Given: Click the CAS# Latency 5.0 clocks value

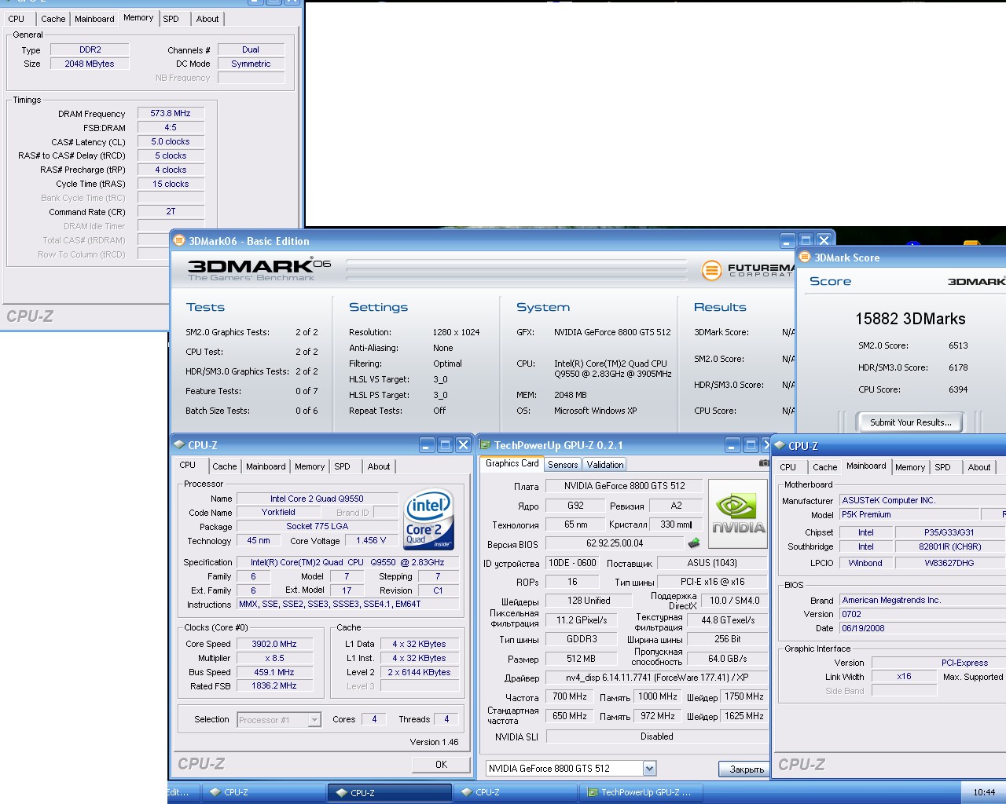Looking at the screenshot, I should [x=171, y=141].
